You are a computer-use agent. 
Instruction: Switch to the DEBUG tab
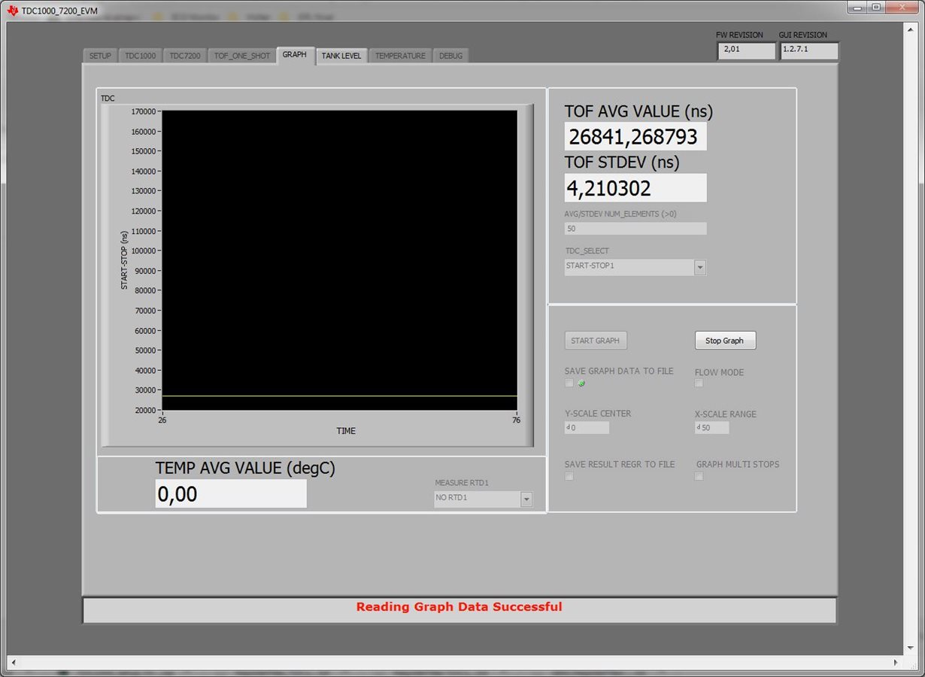coord(450,56)
